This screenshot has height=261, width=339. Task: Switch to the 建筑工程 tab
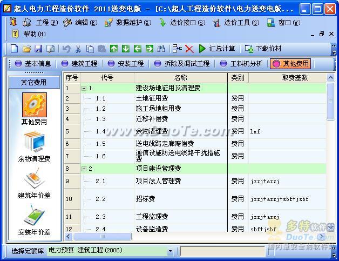click(x=79, y=64)
